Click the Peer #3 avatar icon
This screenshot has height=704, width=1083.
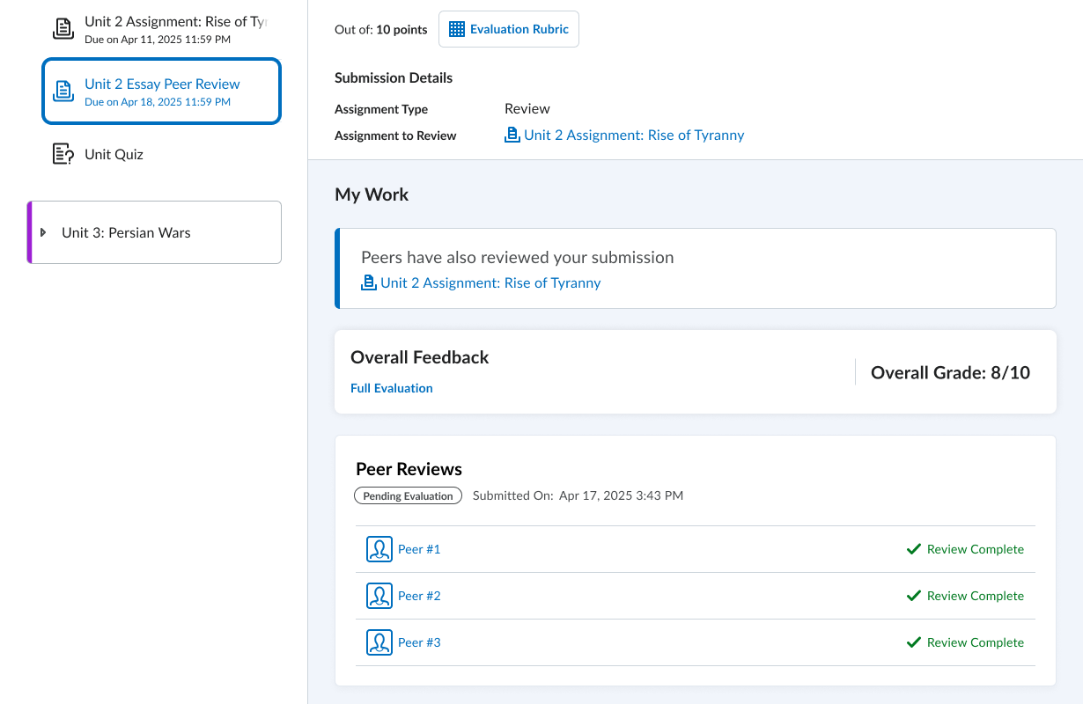[x=379, y=642]
